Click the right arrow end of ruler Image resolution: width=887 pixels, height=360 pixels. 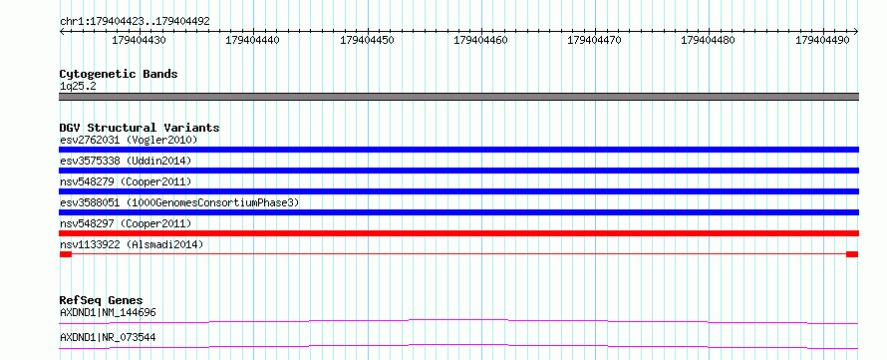(856, 32)
